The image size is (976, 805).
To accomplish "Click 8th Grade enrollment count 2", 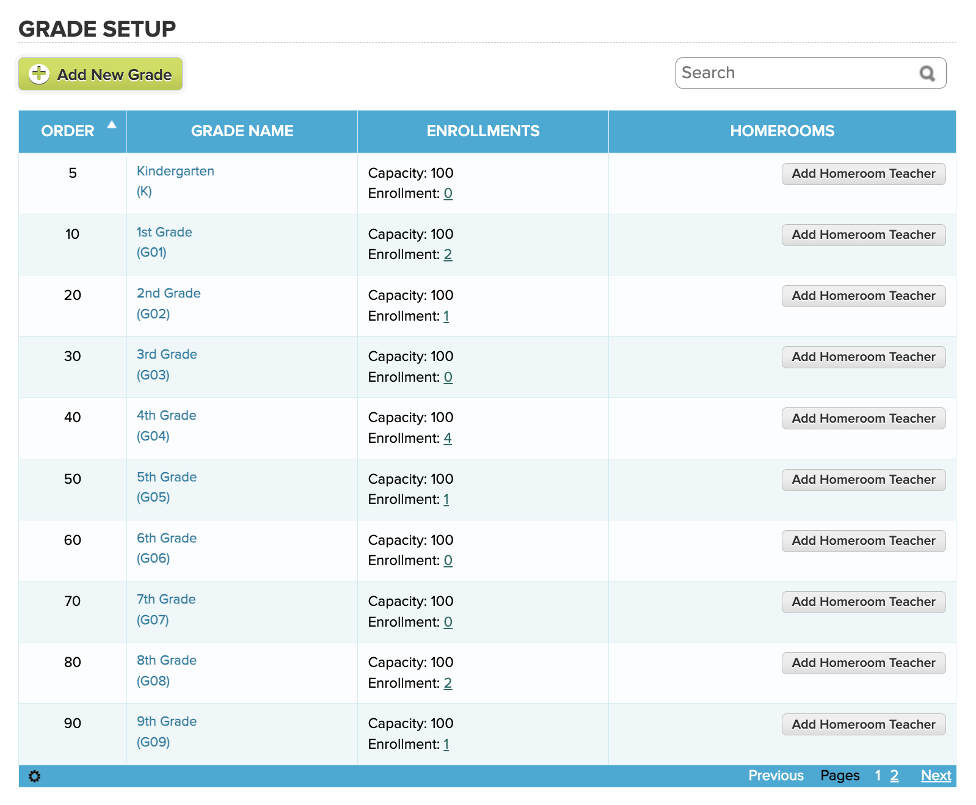I will tap(448, 683).
